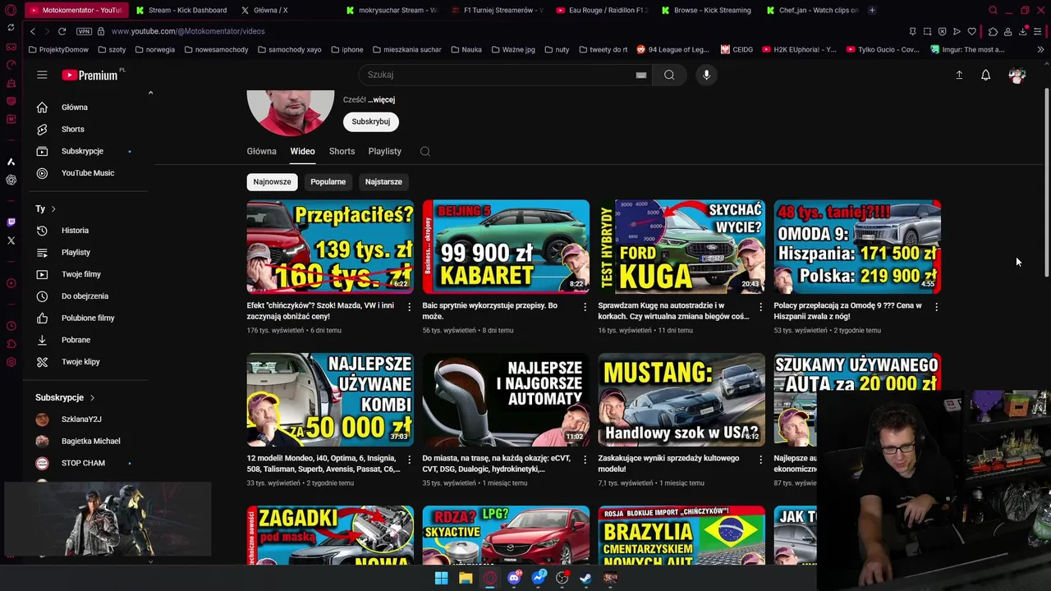The height and width of the screenshot is (591, 1051).
Task: Show more bookmarks with double chevron
Action: 1040,49
